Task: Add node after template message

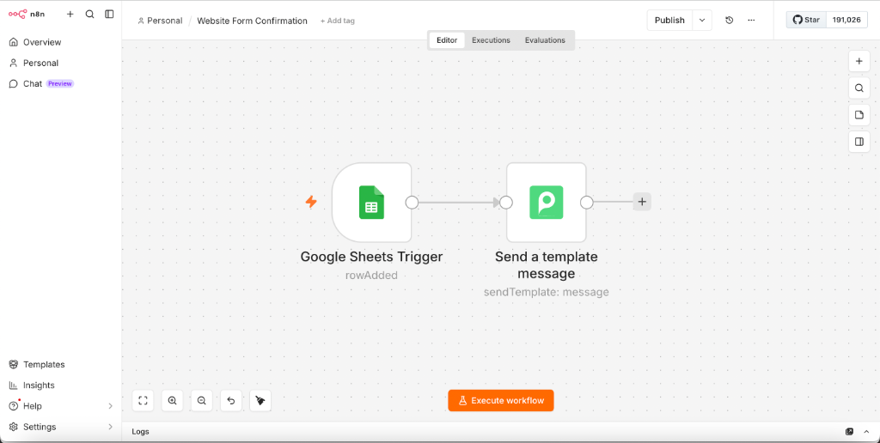Action: click(x=642, y=202)
